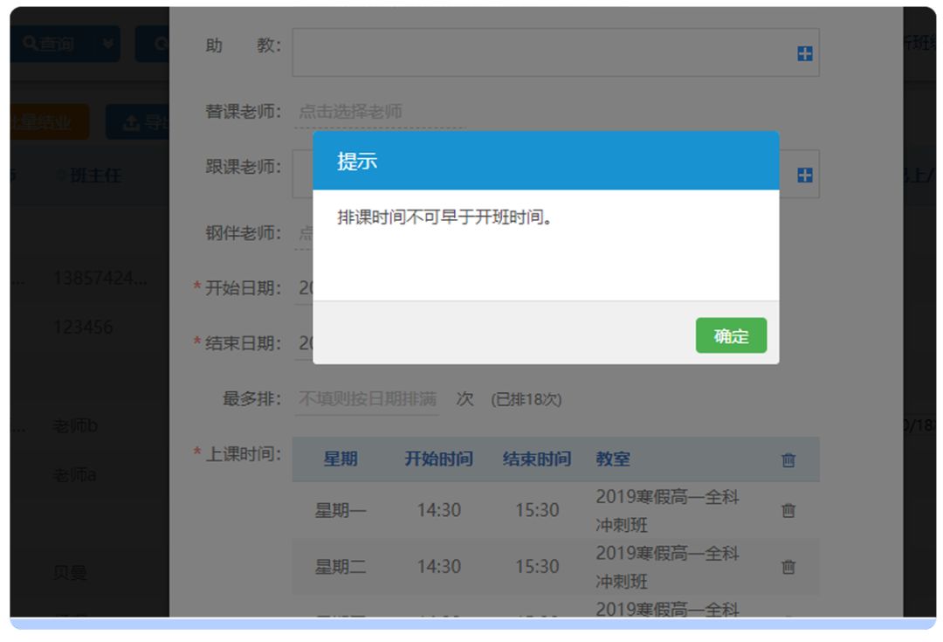
Task: Select 星期二 end time 15:30 cell
Action: 536,567
